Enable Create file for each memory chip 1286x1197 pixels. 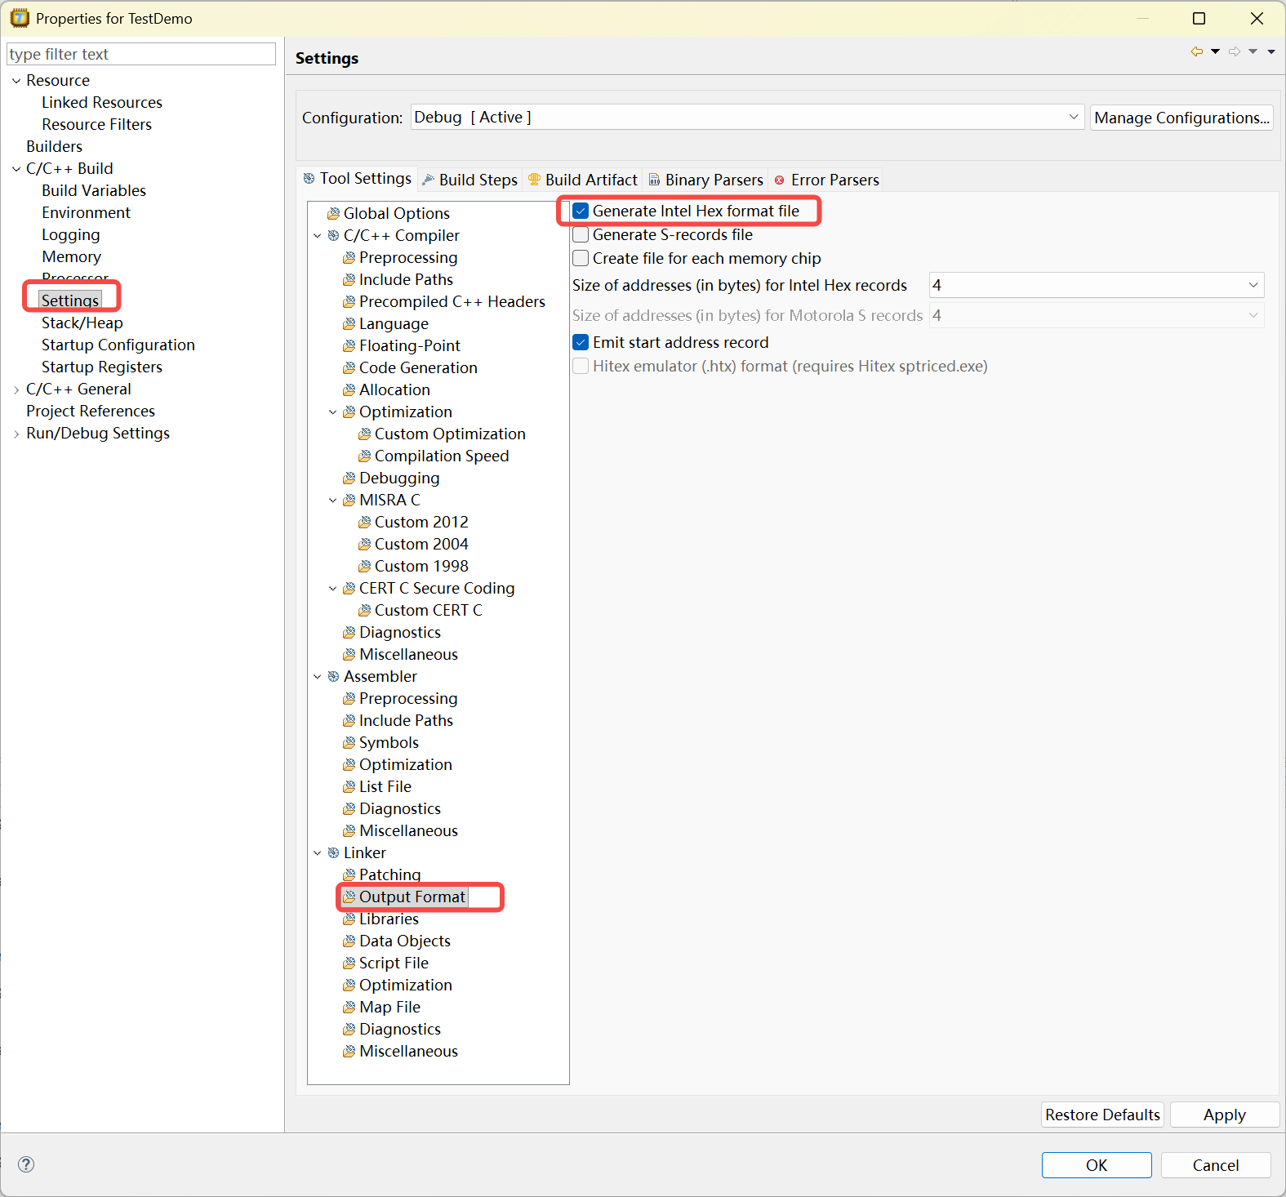(581, 258)
